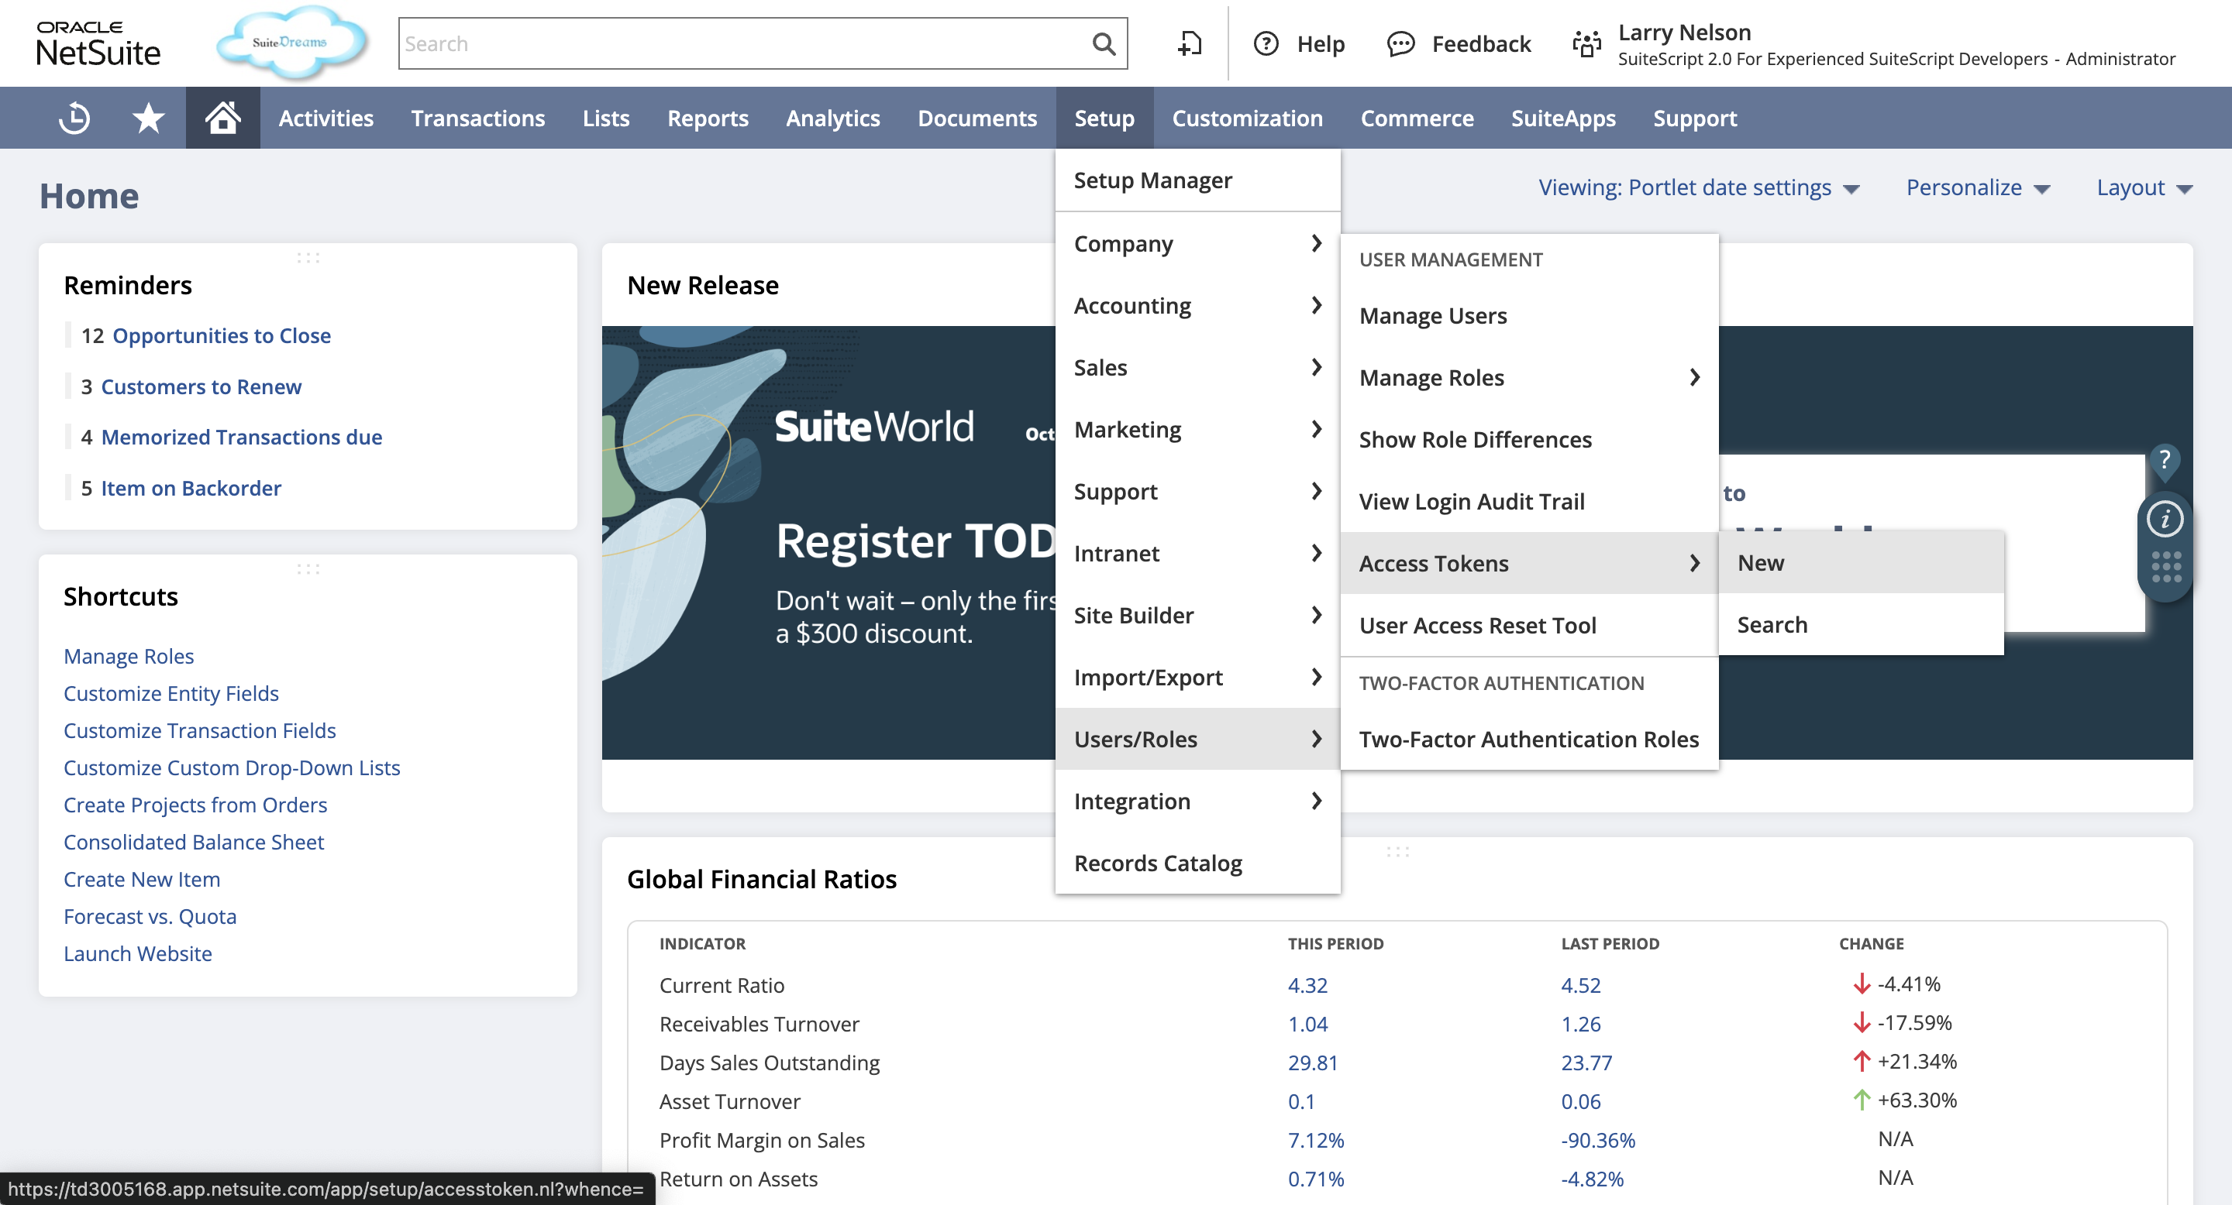Click the Shortcuts star icon
The width and height of the screenshot is (2232, 1205).
click(148, 118)
